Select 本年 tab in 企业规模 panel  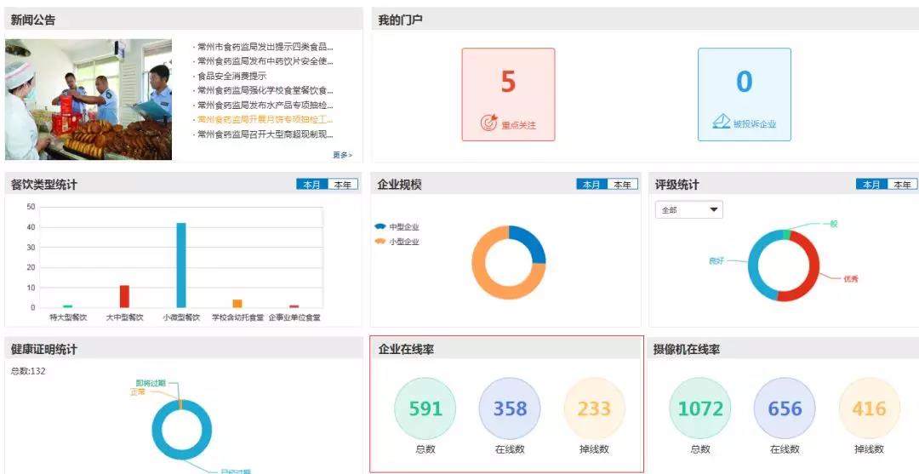(622, 185)
